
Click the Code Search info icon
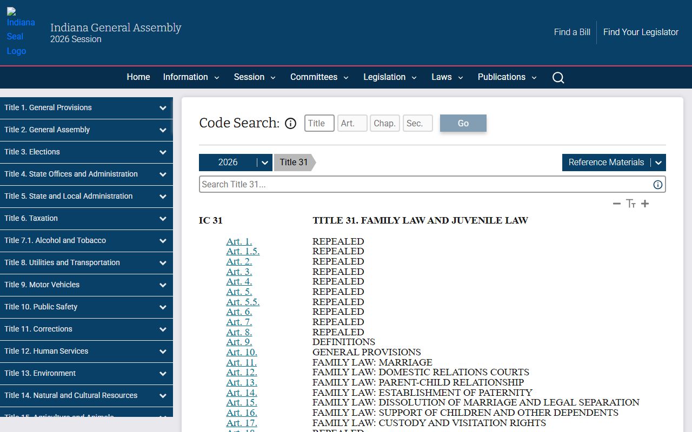click(290, 124)
